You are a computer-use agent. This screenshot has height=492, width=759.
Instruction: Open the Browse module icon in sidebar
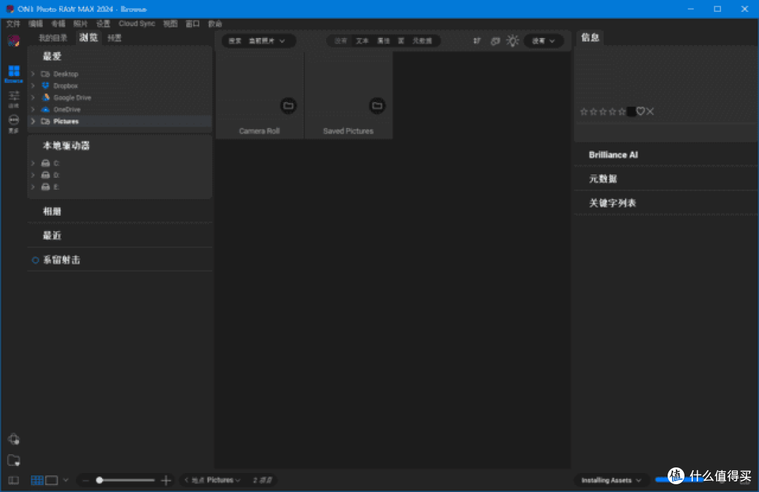click(x=13, y=74)
